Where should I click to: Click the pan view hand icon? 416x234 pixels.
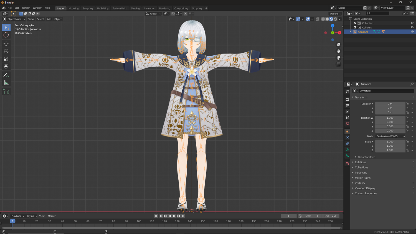coord(338,51)
